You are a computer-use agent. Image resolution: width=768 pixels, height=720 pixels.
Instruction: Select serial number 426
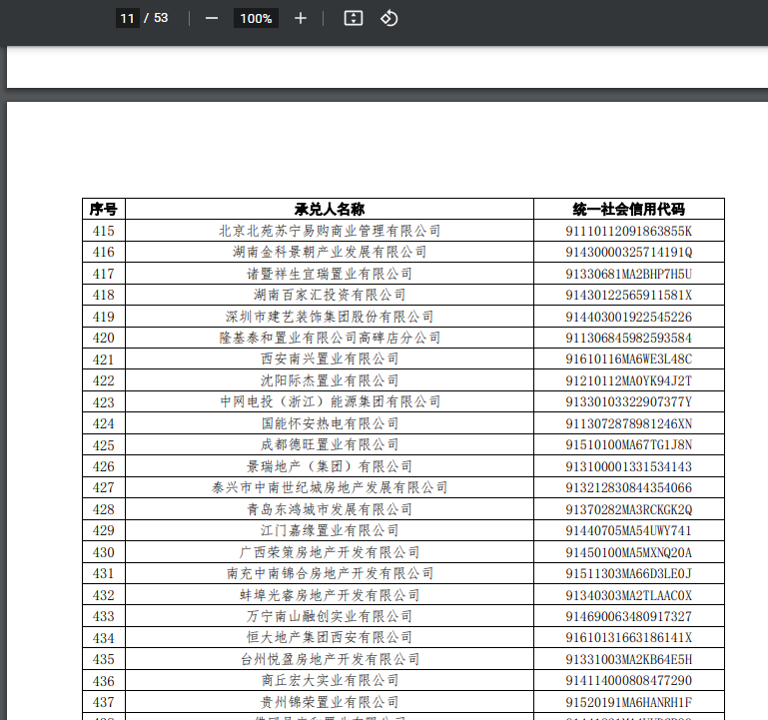pos(103,466)
